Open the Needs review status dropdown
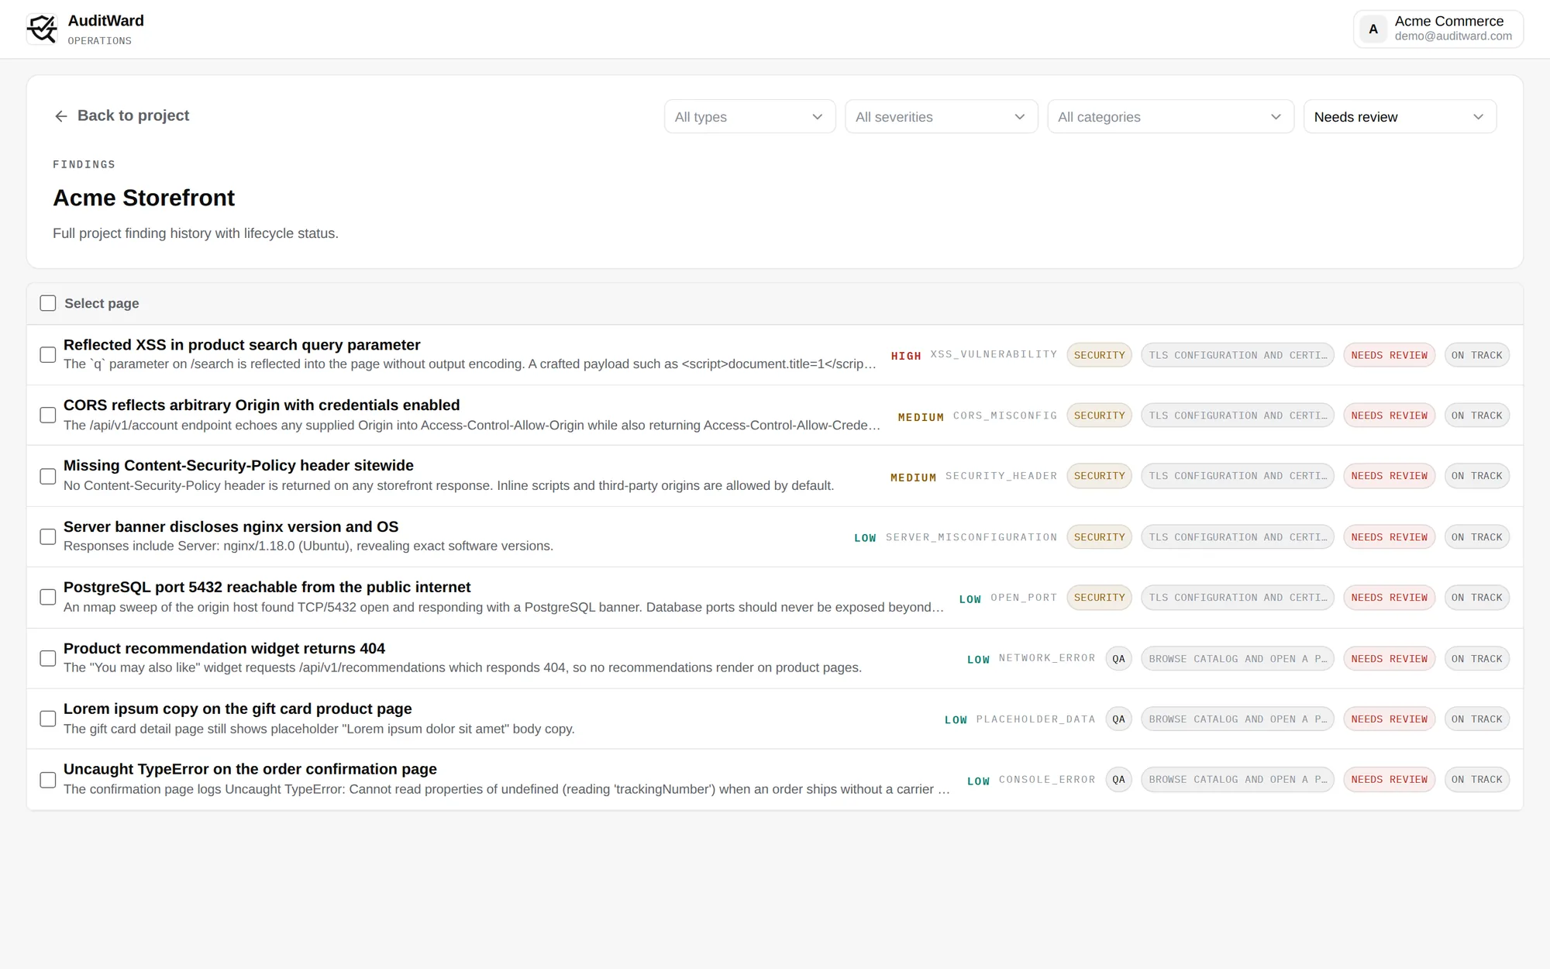This screenshot has width=1550, height=969. point(1400,116)
